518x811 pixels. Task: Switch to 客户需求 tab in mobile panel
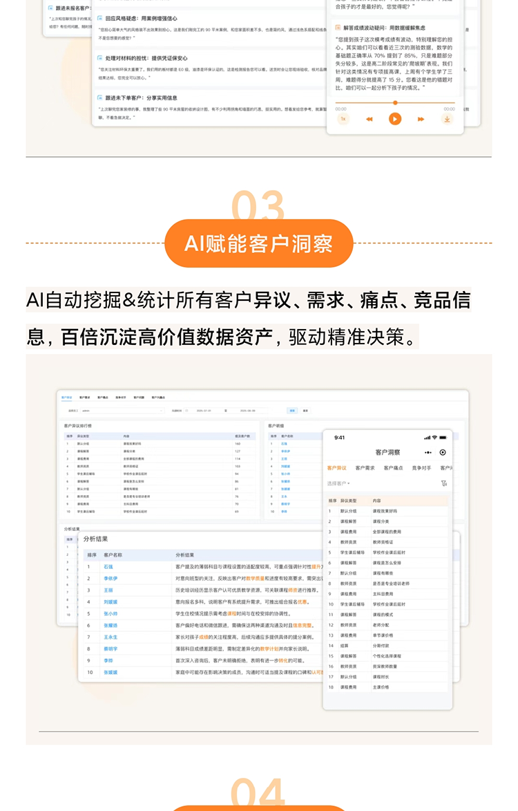365,468
